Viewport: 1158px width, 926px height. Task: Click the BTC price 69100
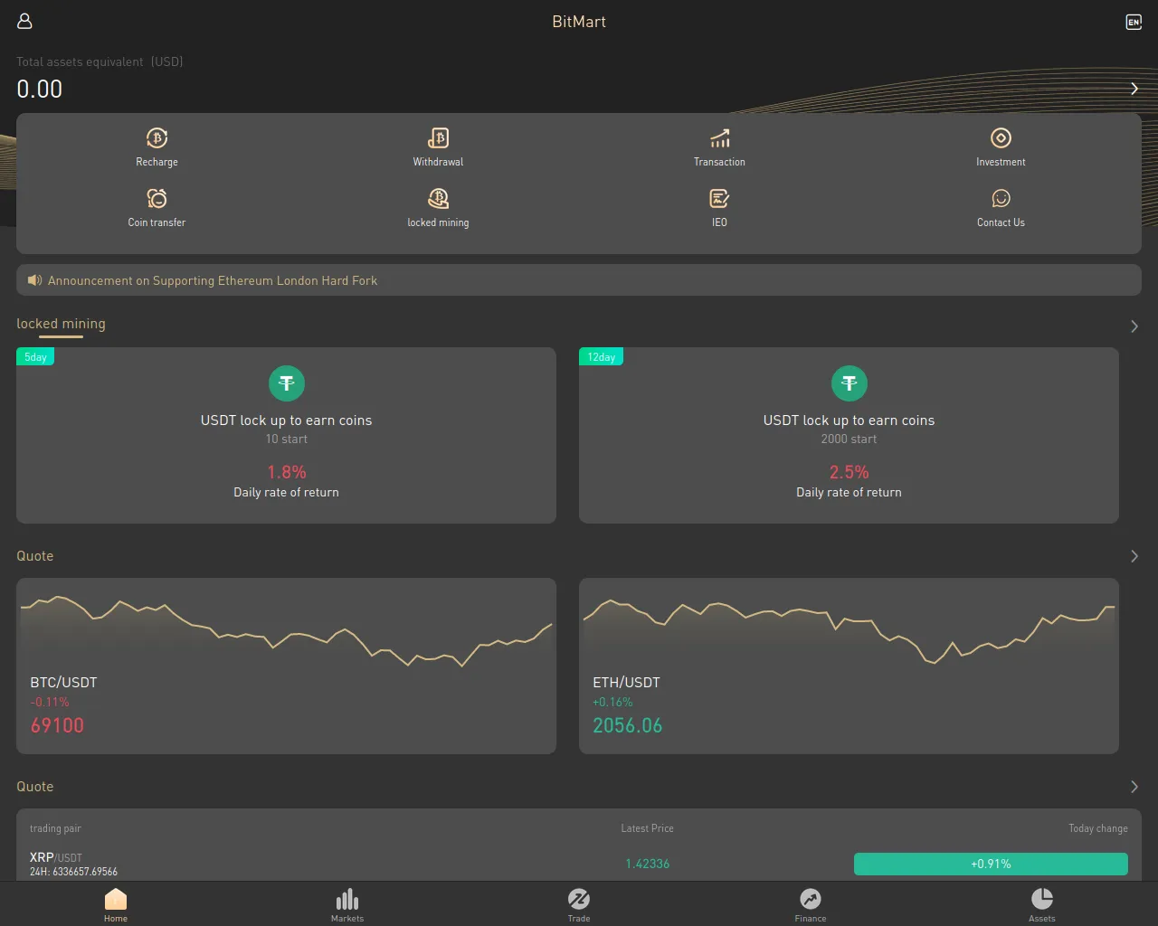coord(57,725)
